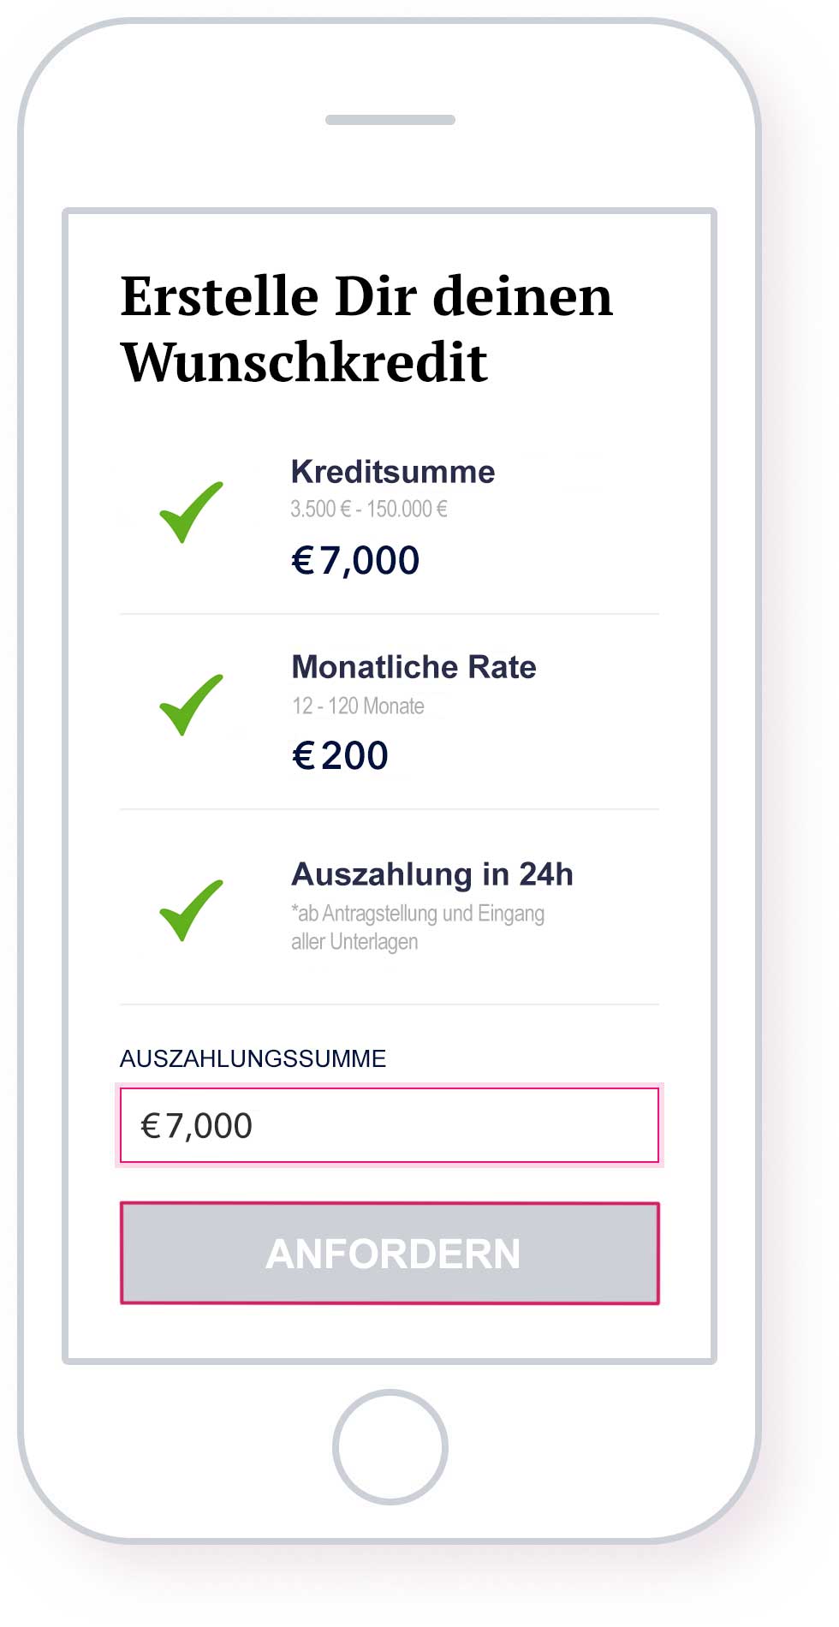Focus the Auszahlungssumme input field
Image resolution: width=839 pixels, height=1627 pixels.
pos(390,1125)
